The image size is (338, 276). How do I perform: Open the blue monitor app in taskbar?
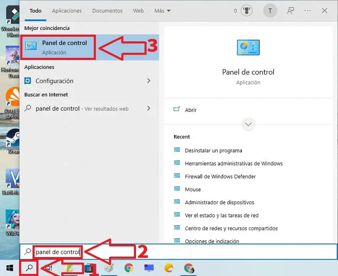coord(149,268)
